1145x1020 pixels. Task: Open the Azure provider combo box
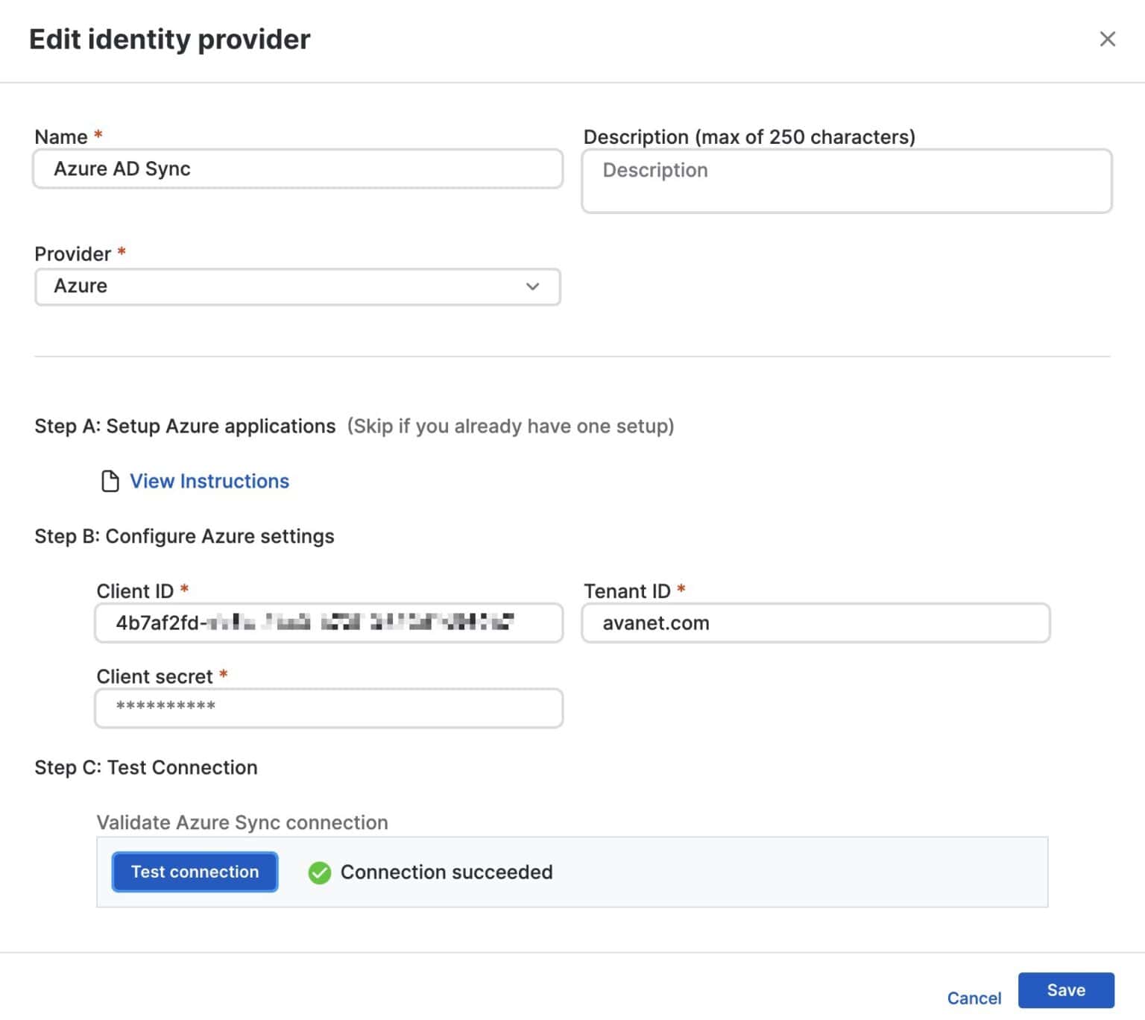297,286
